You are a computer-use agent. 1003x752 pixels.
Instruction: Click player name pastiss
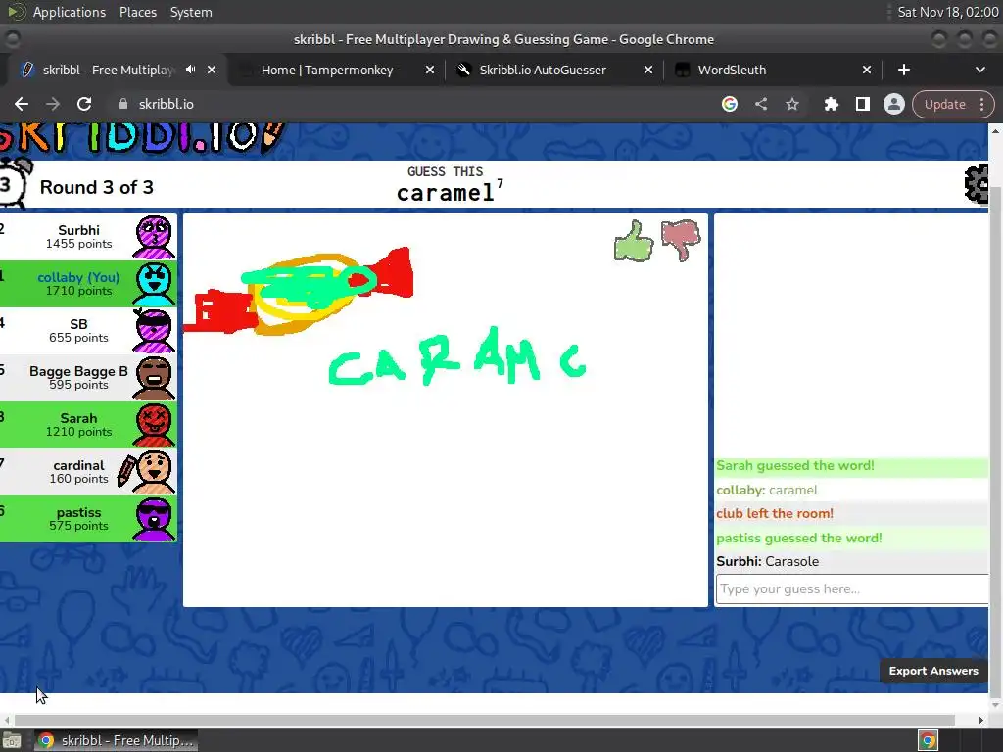point(78,512)
